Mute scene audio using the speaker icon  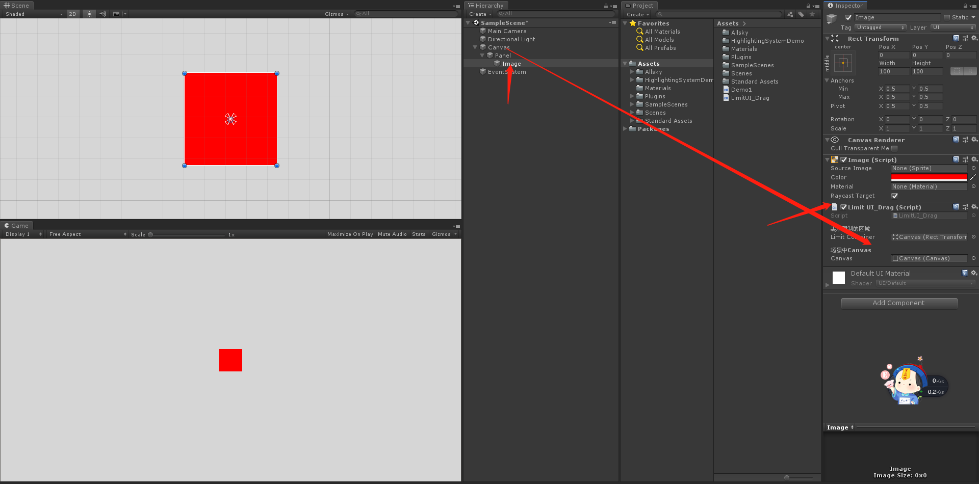(x=102, y=14)
